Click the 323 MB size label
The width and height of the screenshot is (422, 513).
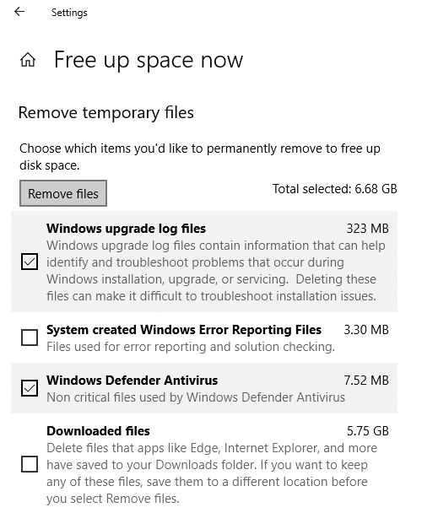click(x=368, y=229)
